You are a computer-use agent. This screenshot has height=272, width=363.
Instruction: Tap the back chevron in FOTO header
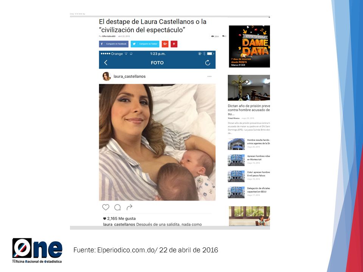click(x=106, y=62)
